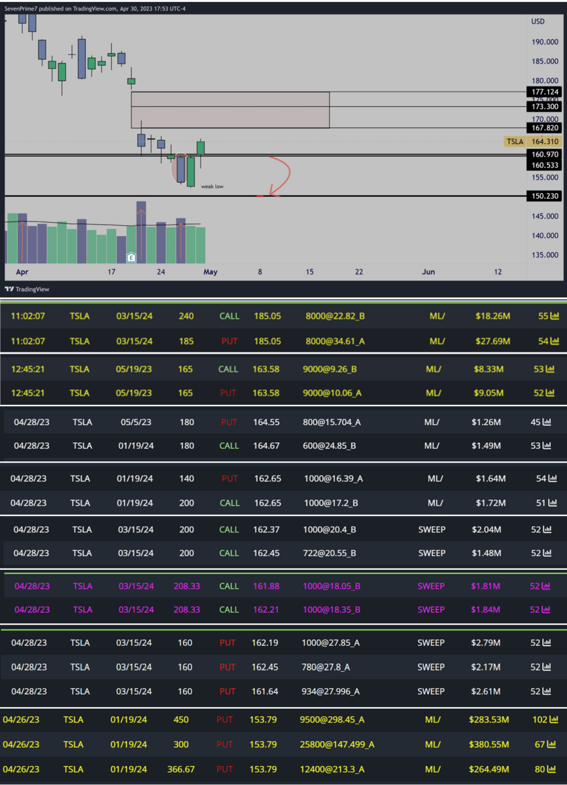The image size is (567, 785).
Task: Click the 1000@17.2_B trade details cell
Action: point(331,503)
